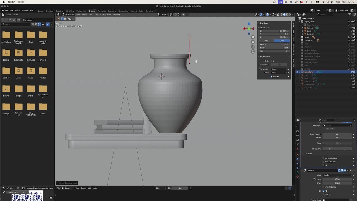Expand the Books collection in Outliner
Screen dimensions: 357x201
pyautogui.click(x=300, y=37)
